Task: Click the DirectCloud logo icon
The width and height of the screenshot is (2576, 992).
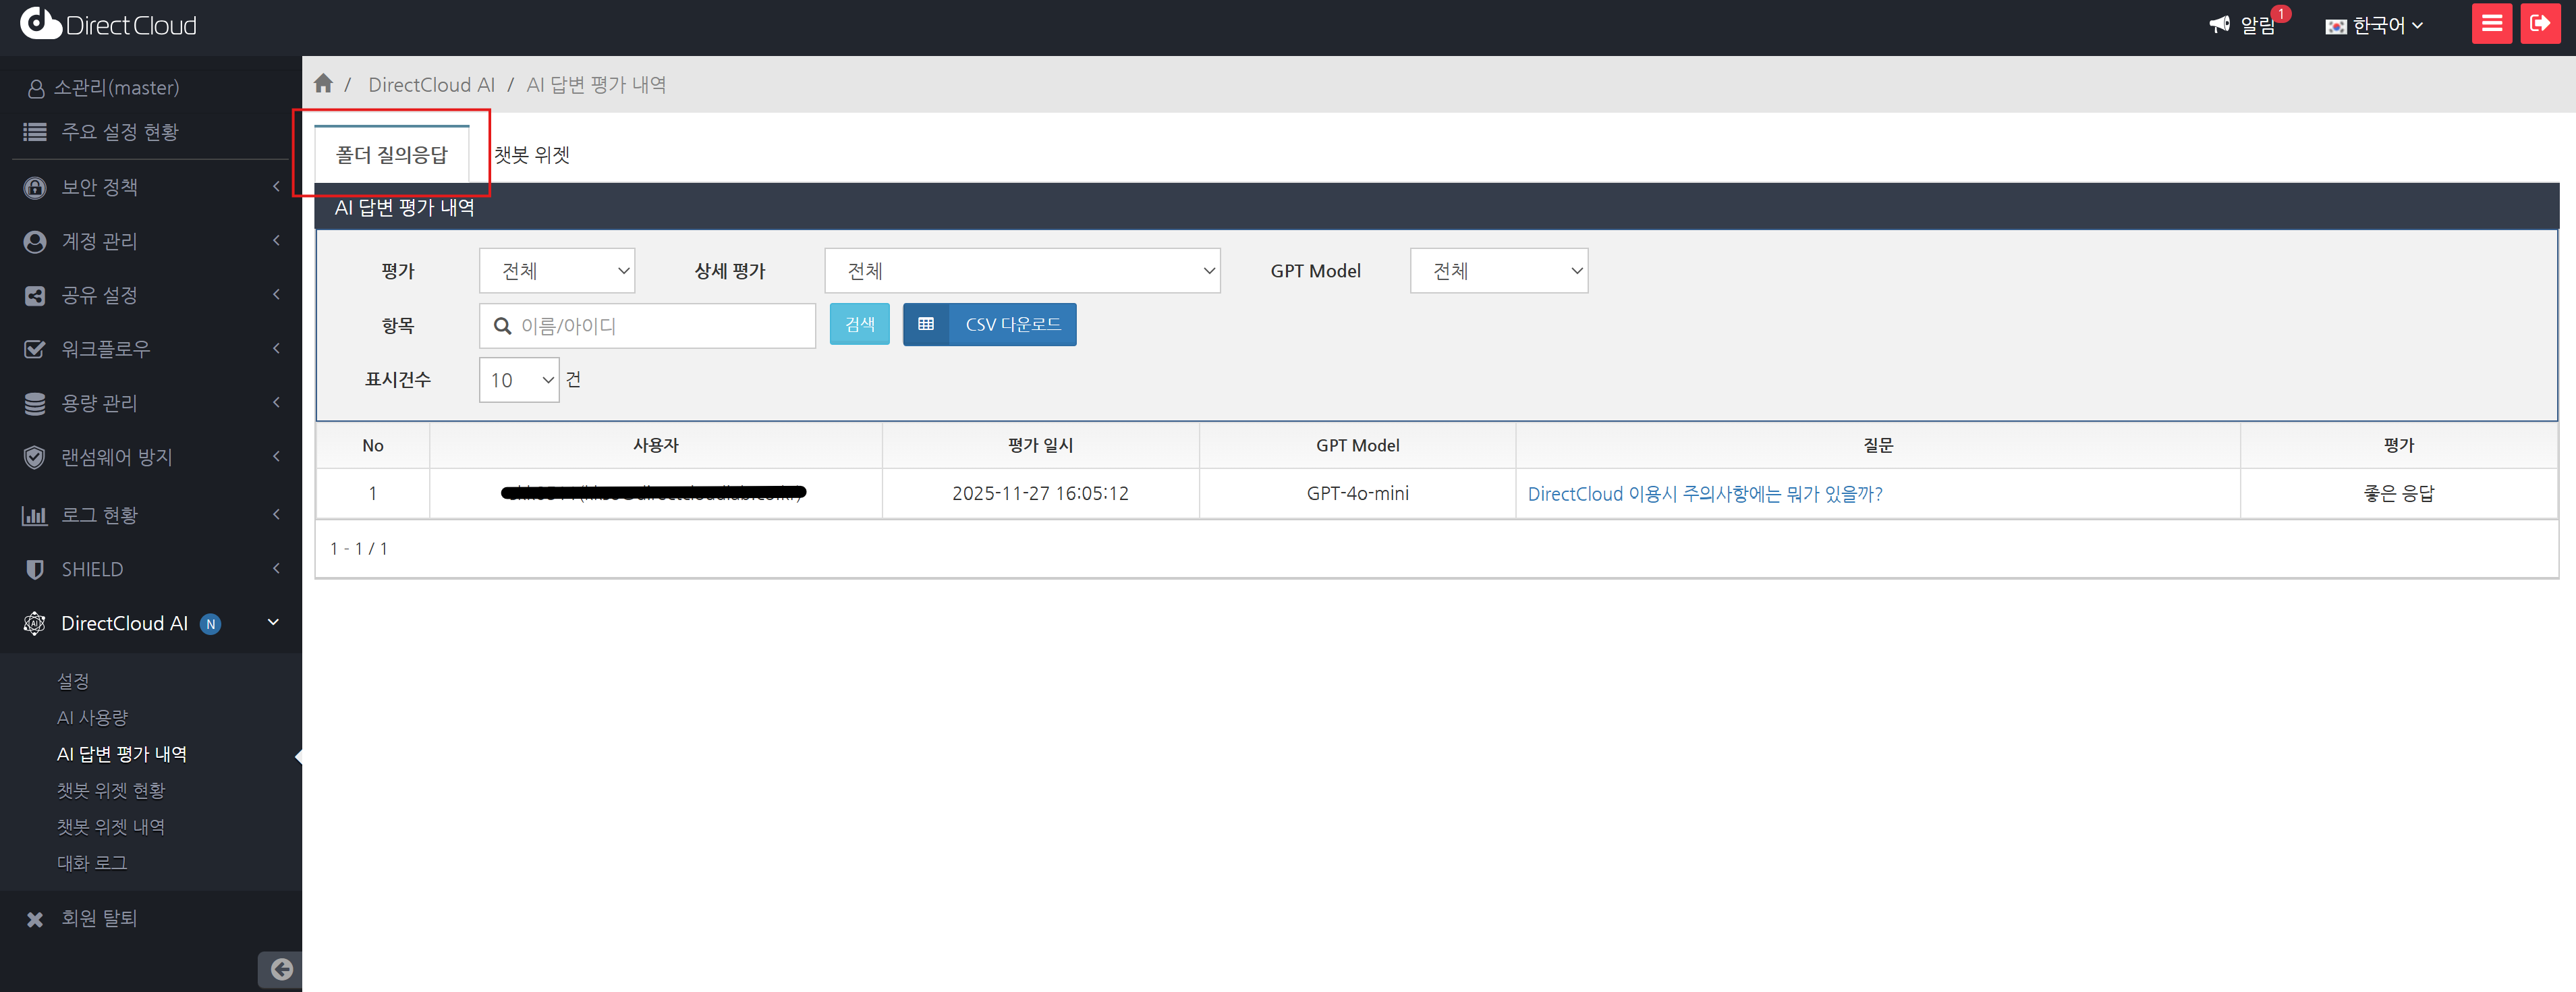Action: point(40,24)
